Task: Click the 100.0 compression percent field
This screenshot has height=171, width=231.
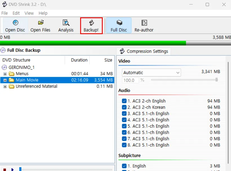Action: tap(131, 80)
